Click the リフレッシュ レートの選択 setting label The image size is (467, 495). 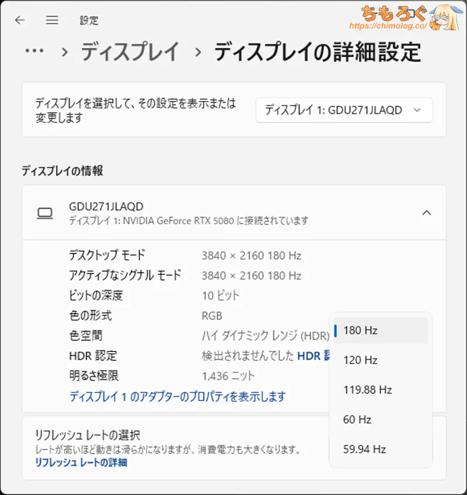88,435
